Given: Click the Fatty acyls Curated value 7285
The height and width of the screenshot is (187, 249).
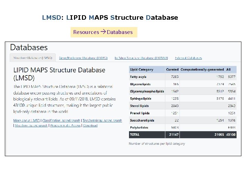Looking at the screenshot, I should (175, 77).
